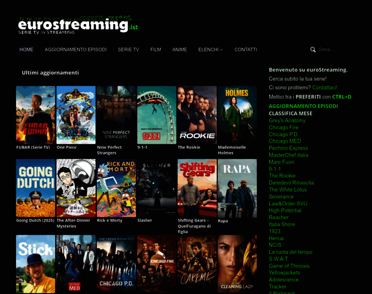Click Chicago MED in the sidebar ranking
This screenshot has width=372, height=294.
(x=285, y=141)
